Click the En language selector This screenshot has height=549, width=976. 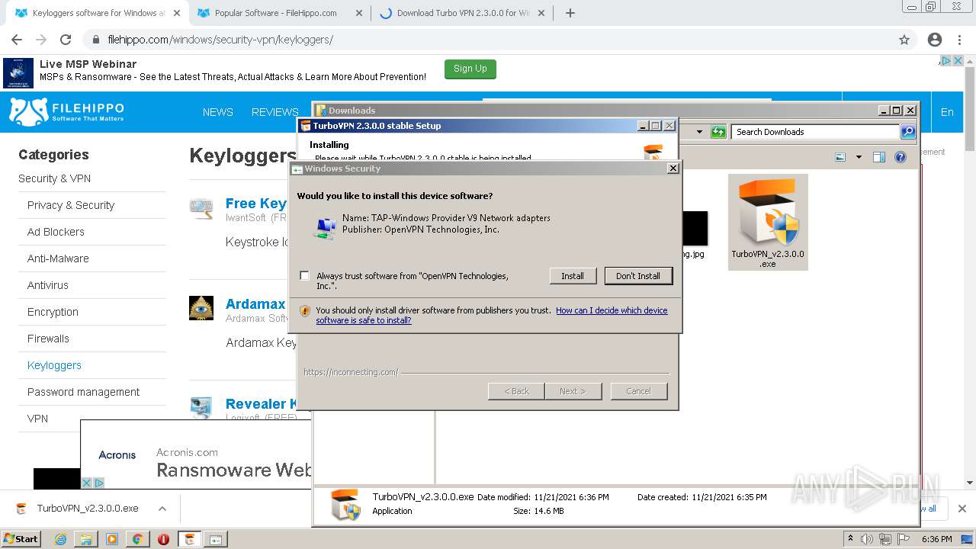(947, 112)
